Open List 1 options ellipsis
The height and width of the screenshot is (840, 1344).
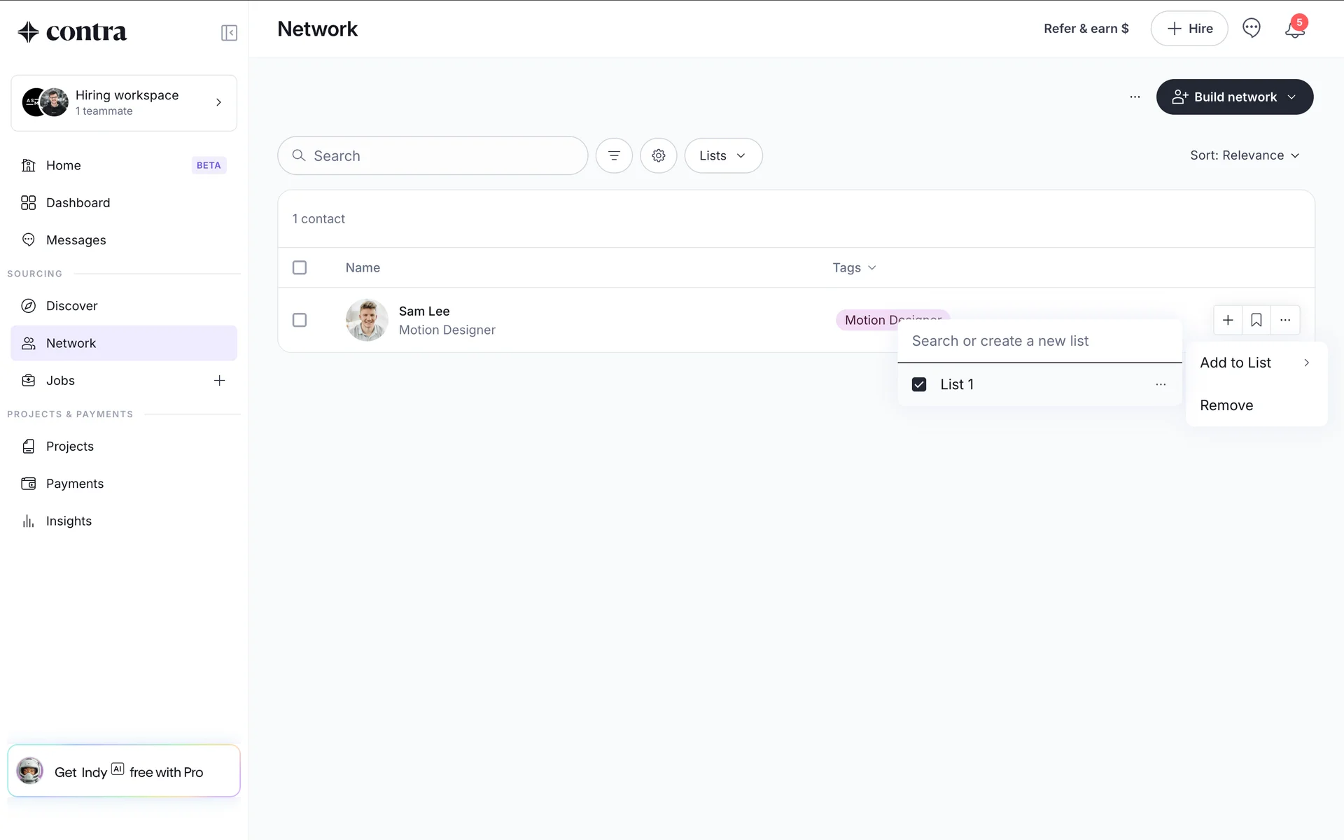tap(1161, 384)
